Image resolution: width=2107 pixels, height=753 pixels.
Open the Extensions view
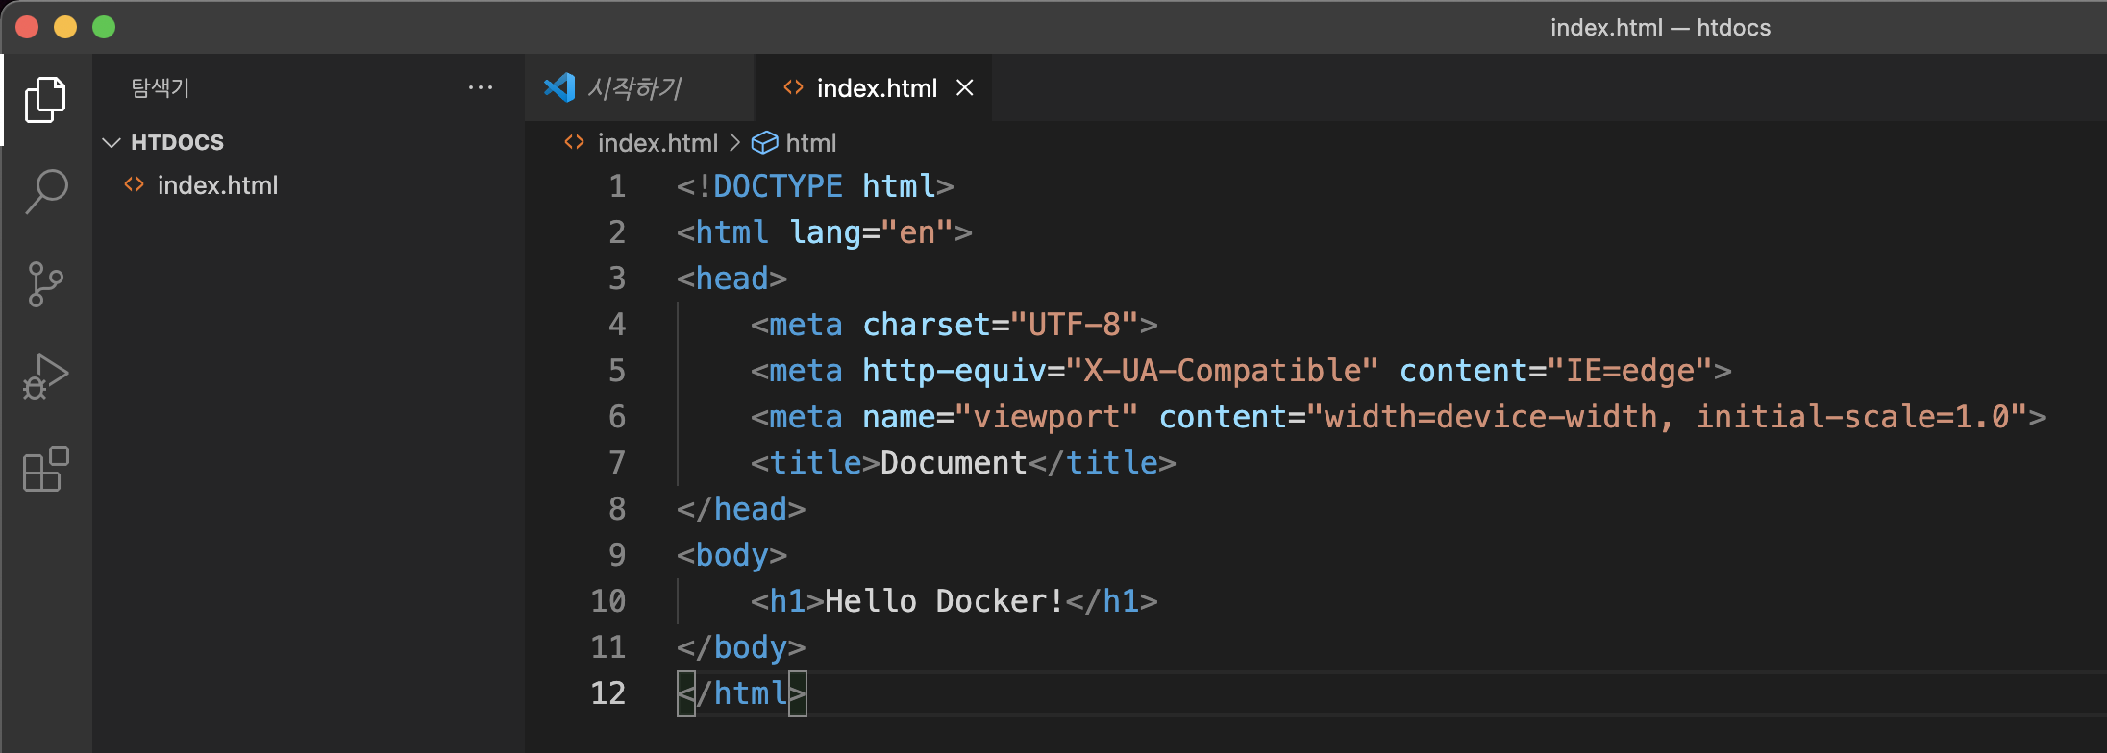tap(45, 469)
